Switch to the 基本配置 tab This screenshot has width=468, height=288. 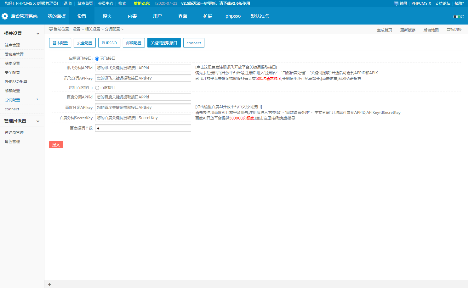click(60, 43)
